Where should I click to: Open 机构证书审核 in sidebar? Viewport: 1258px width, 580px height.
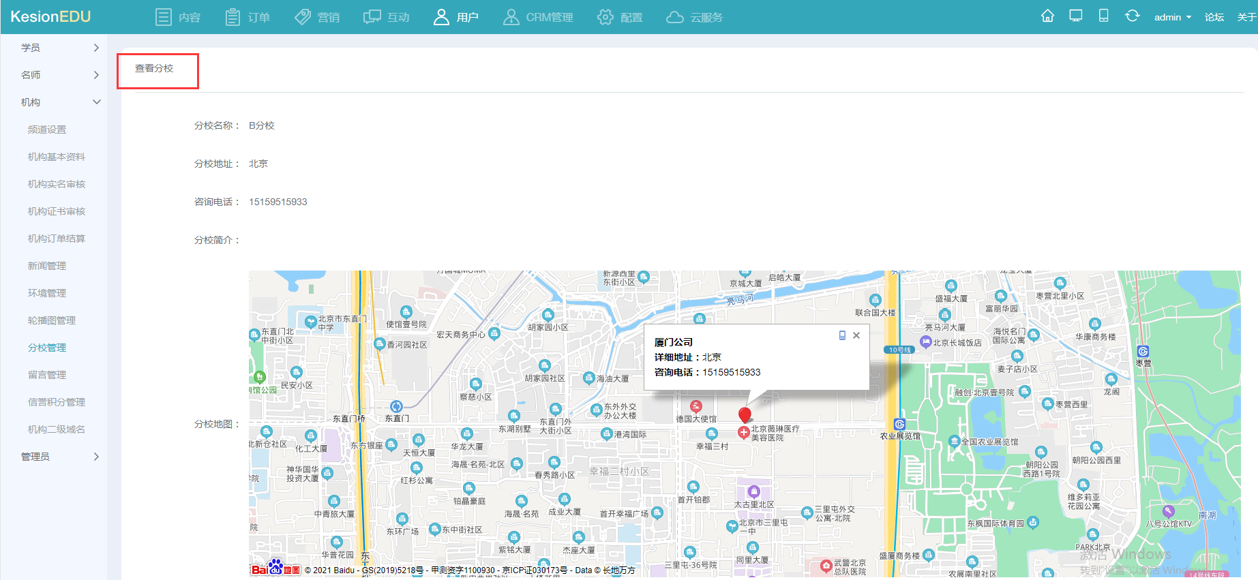57,211
